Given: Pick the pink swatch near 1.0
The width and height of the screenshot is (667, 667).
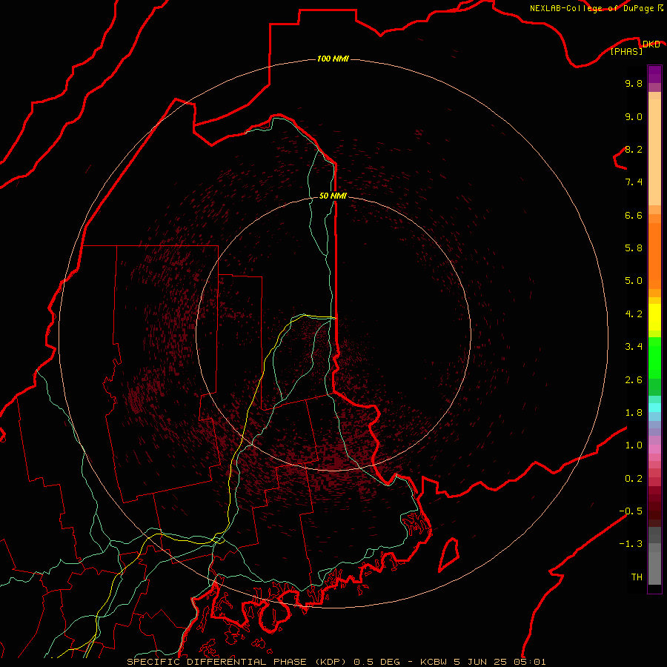Looking at the screenshot, I should 654,449.
